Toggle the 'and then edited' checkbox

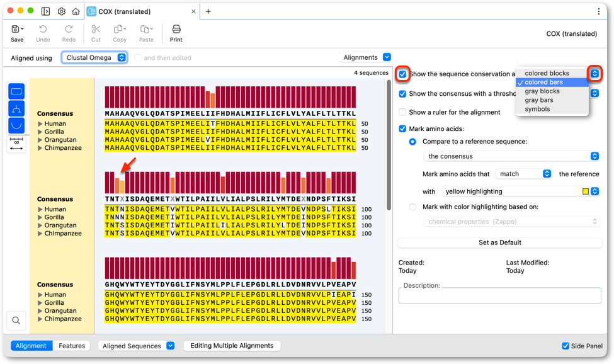138,57
